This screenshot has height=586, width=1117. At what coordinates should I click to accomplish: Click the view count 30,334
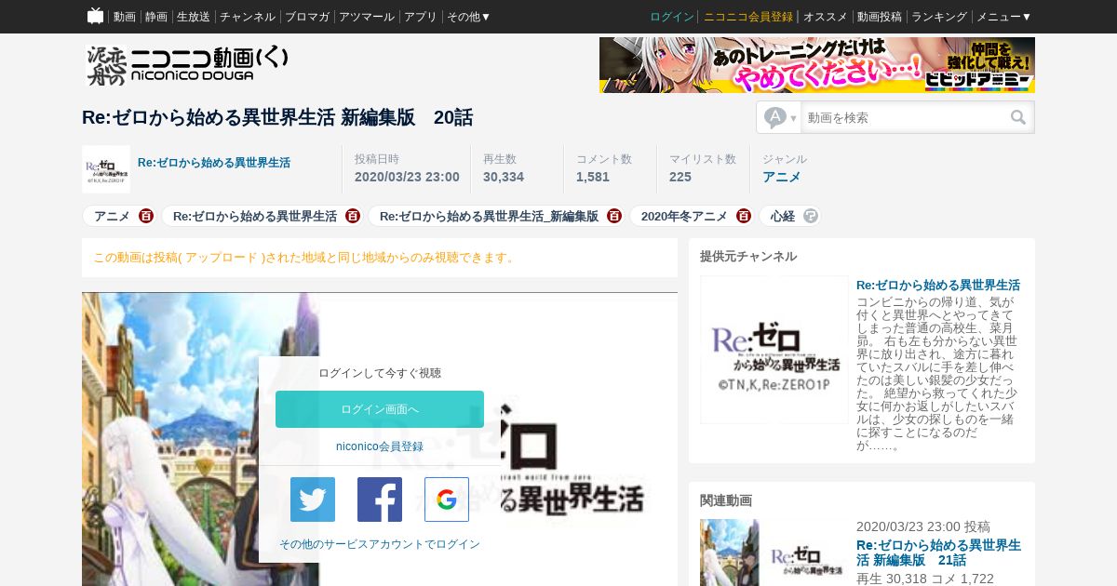(504, 177)
